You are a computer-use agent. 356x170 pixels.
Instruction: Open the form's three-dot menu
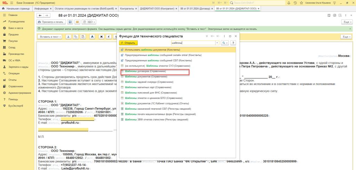[346, 15]
